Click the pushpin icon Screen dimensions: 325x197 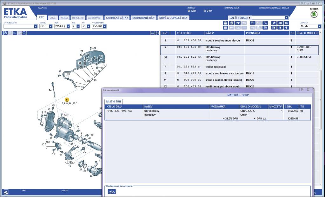274,23
